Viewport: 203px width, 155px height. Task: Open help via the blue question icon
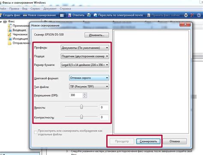coord(199,15)
